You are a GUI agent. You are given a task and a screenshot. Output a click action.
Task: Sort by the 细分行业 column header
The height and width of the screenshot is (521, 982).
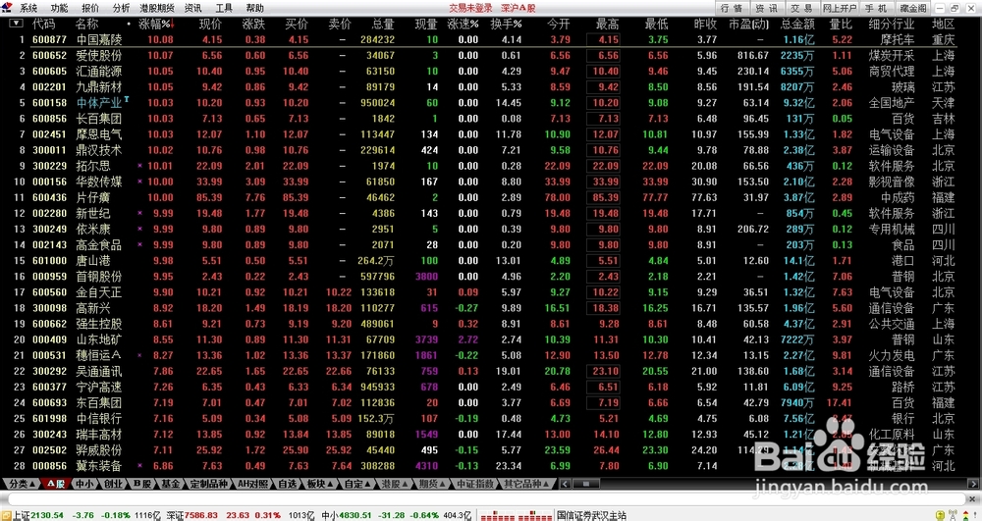tap(892, 24)
